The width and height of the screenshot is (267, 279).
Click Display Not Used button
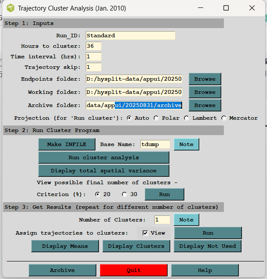click(208, 246)
